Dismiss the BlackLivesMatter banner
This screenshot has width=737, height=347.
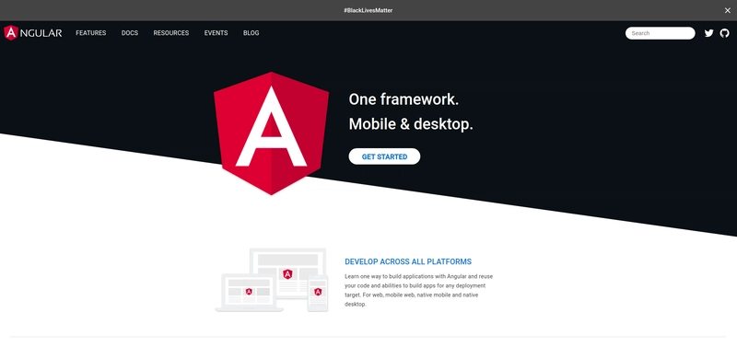click(727, 10)
